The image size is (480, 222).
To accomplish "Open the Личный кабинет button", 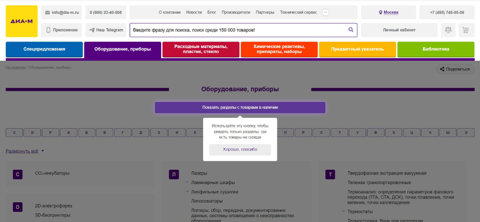I will [x=399, y=30].
